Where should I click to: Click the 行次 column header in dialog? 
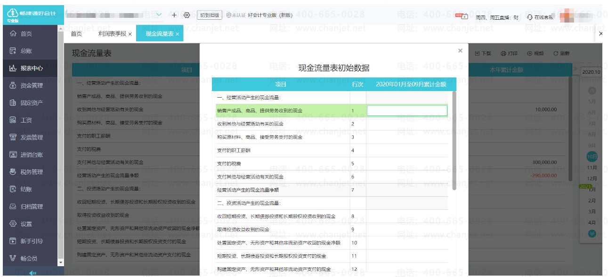coord(357,85)
